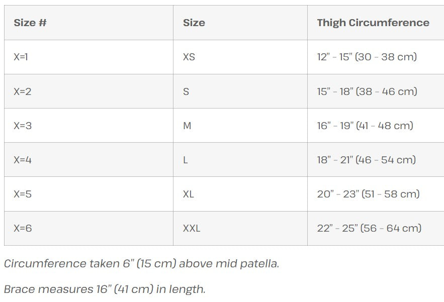
Task: Select the X=1 cell
Action: coord(21,57)
